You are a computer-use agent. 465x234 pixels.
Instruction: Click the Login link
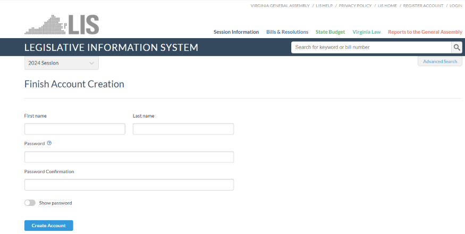tap(455, 5)
